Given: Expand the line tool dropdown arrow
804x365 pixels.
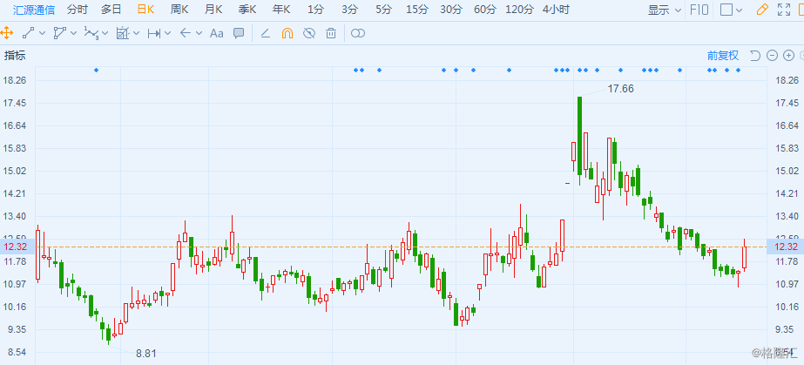Looking at the screenshot, I should 42,33.
